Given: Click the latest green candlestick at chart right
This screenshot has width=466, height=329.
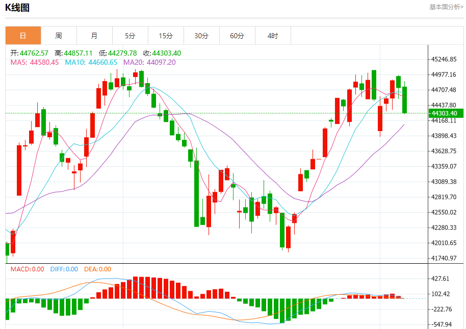Looking at the screenshot, I should coord(404,100).
